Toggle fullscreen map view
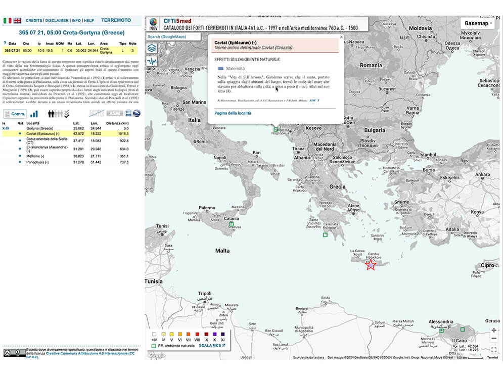The width and height of the screenshot is (503, 377). point(494,350)
